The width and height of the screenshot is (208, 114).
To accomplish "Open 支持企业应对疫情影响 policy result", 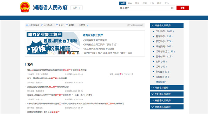I will click(x=48, y=87).
